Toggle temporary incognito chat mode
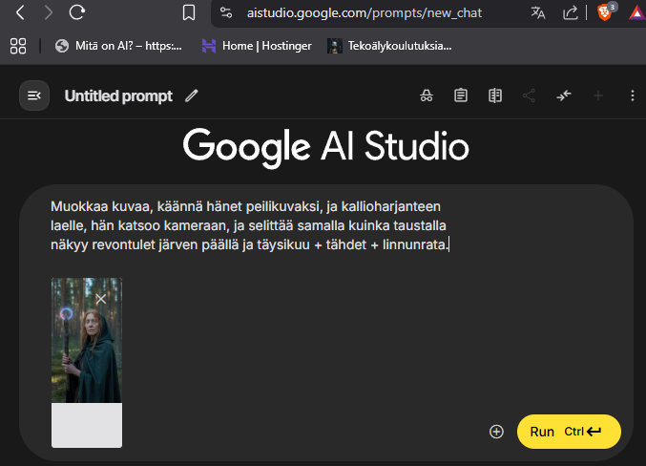 [427, 95]
